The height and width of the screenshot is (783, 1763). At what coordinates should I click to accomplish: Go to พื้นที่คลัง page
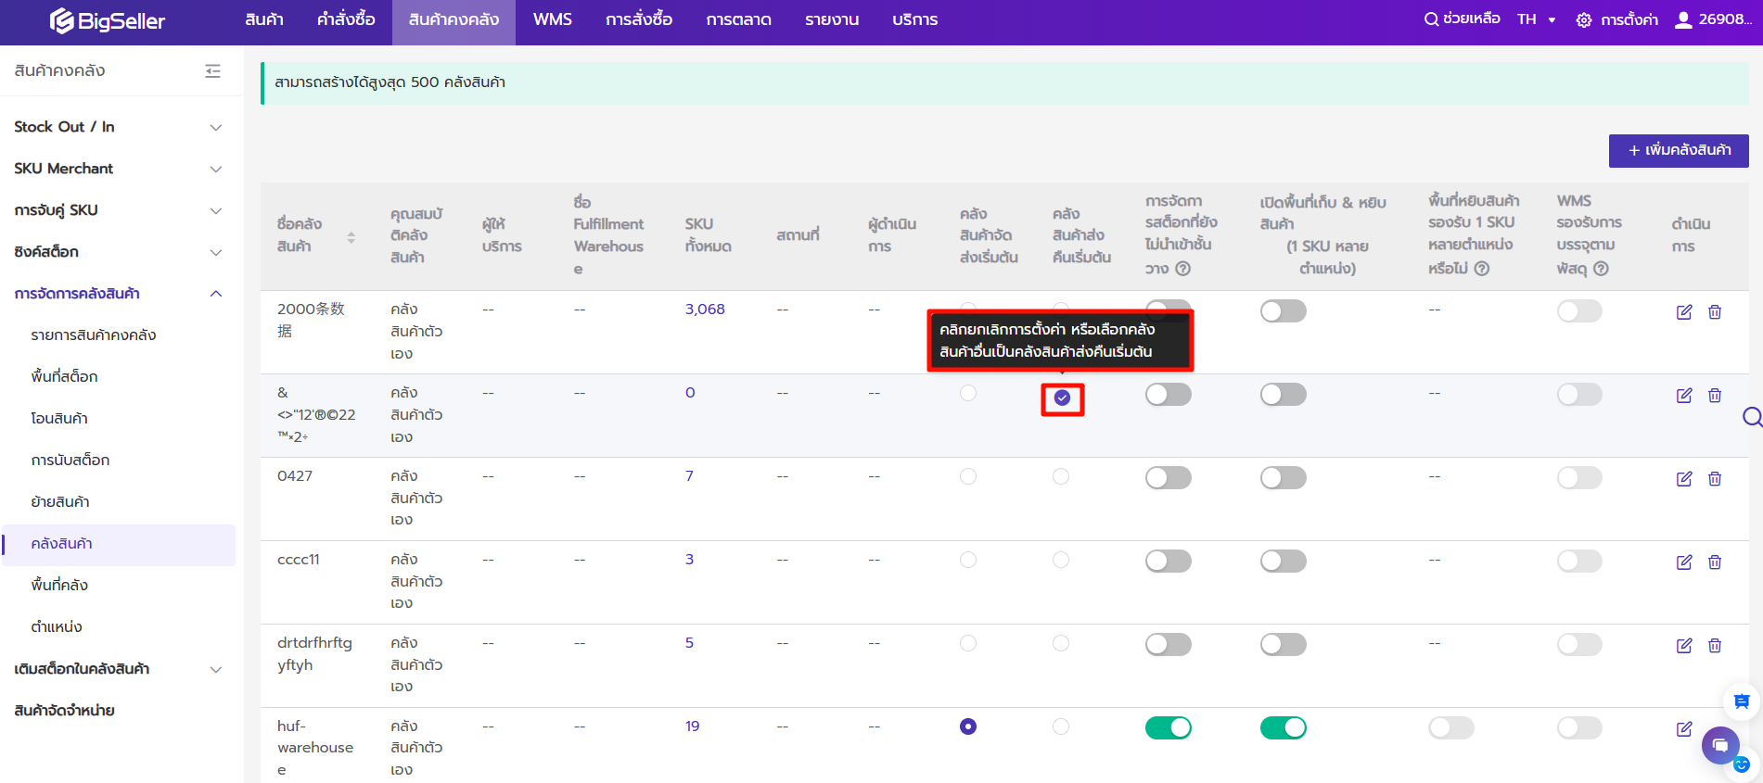point(59,586)
